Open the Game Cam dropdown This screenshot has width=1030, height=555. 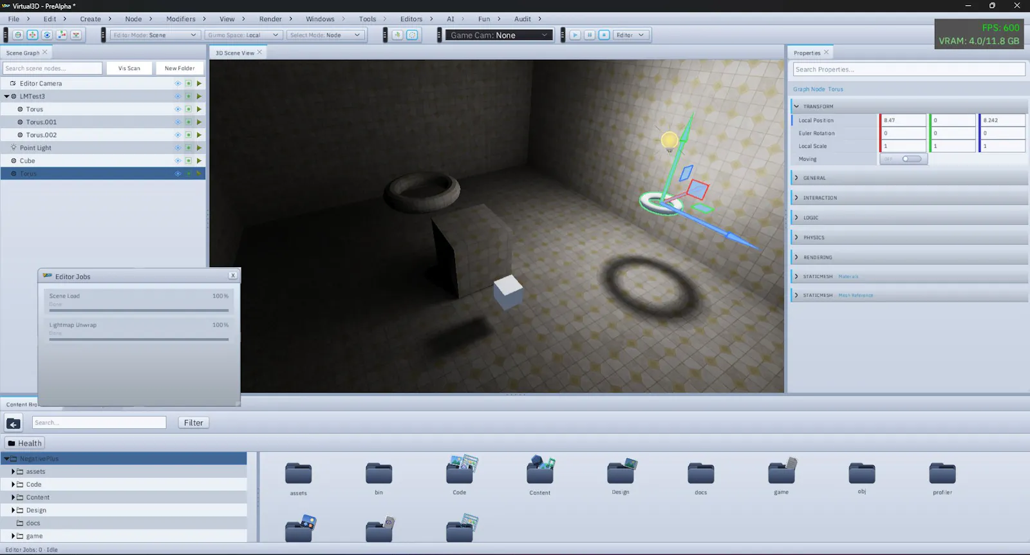[x=499, y=35]
